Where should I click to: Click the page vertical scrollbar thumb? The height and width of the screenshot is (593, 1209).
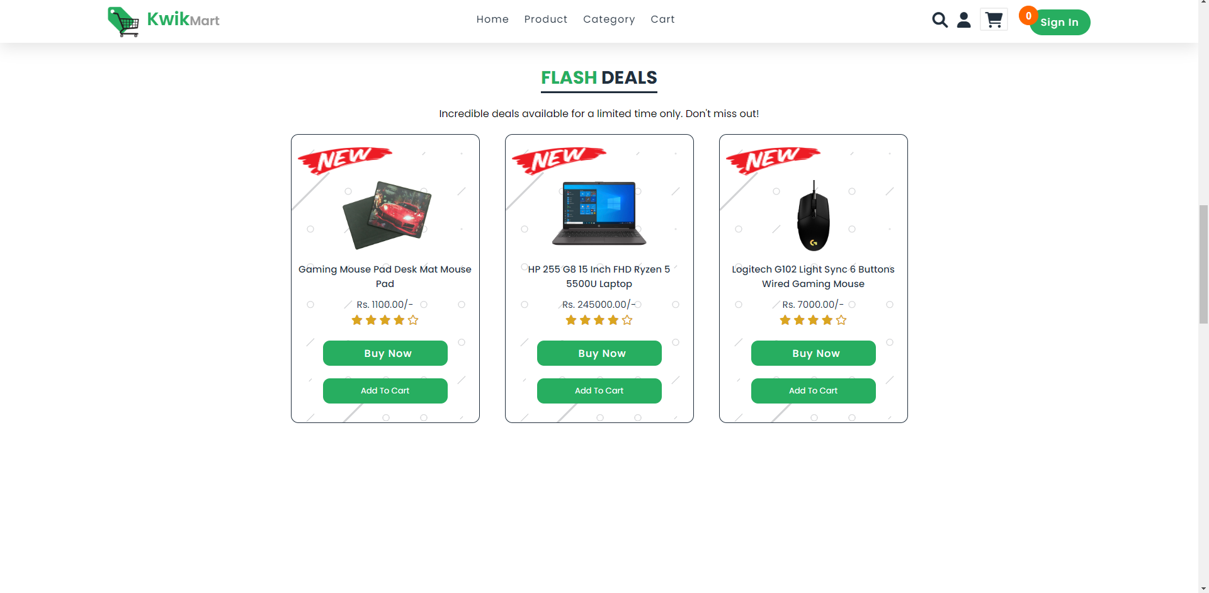tap(1203, 264)
